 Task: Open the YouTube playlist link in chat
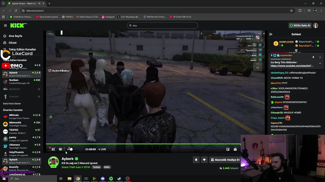(x=292, y=66)
